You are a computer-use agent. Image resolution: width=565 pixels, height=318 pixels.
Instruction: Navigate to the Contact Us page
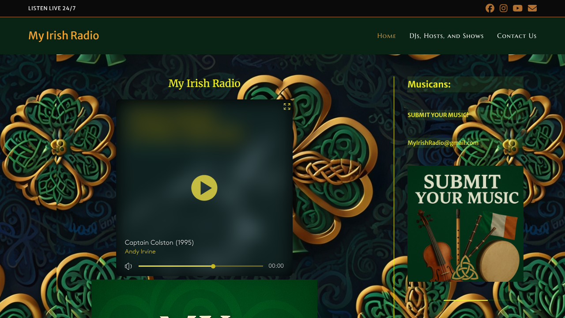click(x=516, y=36)
